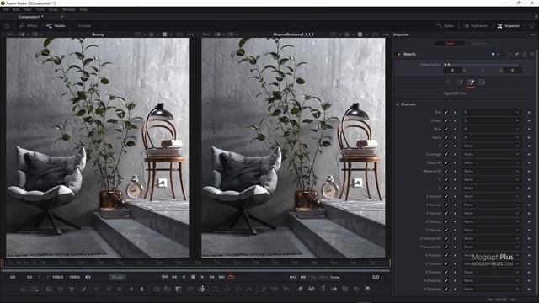Screen dimensions: 539x303
Task: Jump to first frame of playback
Action: [x=165, y=277]
